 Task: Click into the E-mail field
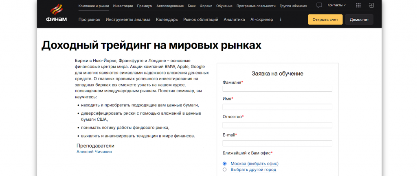pos(277,143)
